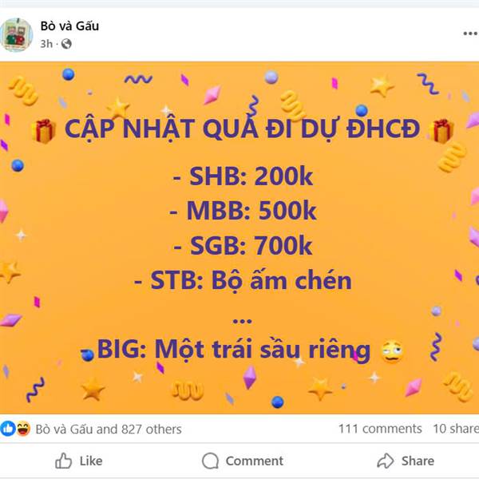Open the 3h post timestamp
This screenshot has height=479, width=479.
[46, 44]
